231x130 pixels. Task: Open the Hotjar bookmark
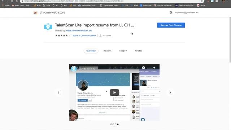pos(201,5)
